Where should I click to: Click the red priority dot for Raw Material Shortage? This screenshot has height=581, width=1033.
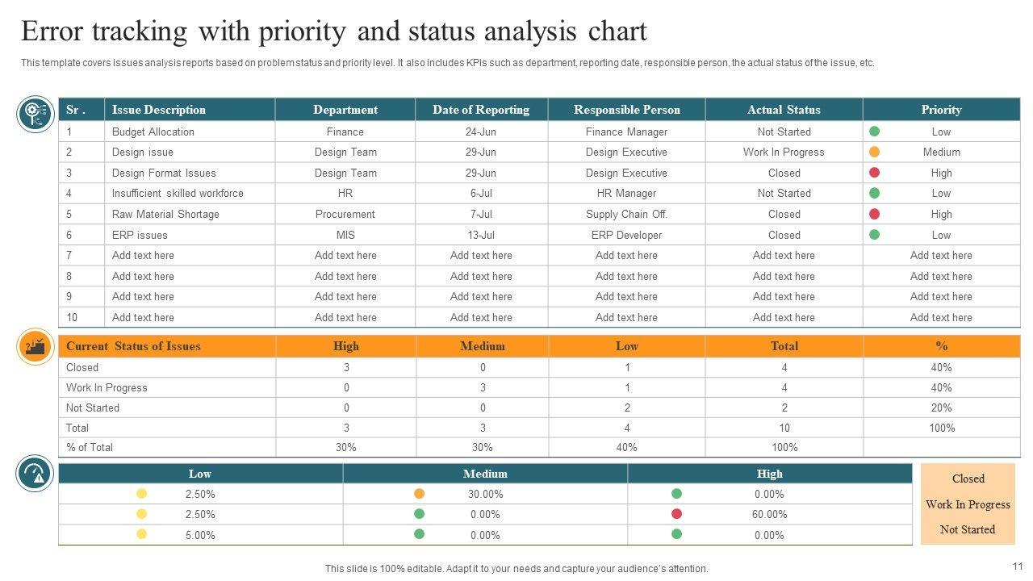(874, 214)
